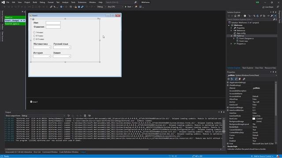Expand the (ApplicationSettings) property group
Viewport: 282px width, 158px height.
(228, 83)
